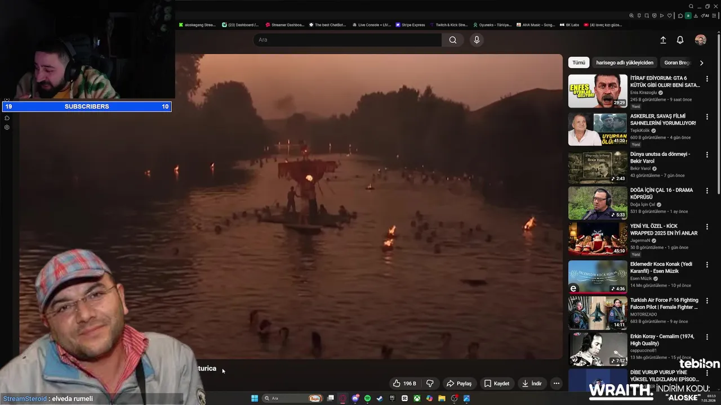Open options menu for ASKERLER, SAVAŞ FİLMİ video
721x405 pixels.
click(707, 117)
